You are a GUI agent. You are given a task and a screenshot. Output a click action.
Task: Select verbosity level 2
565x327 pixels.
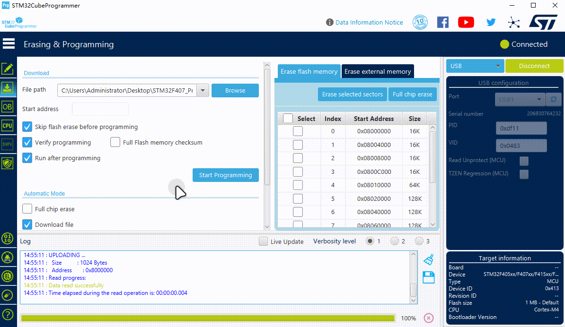click(395, 241)
